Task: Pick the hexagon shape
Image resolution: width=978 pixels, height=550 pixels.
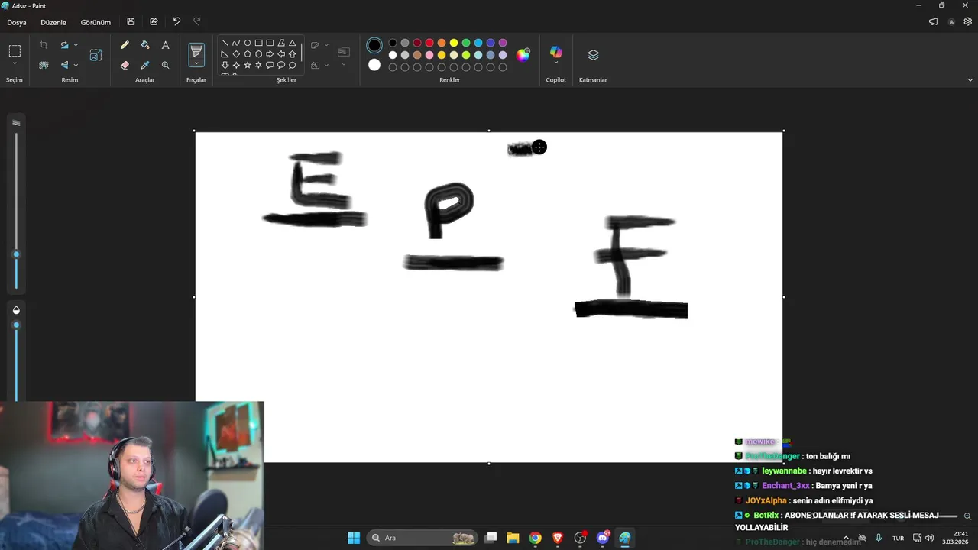Action: (258, 54)
